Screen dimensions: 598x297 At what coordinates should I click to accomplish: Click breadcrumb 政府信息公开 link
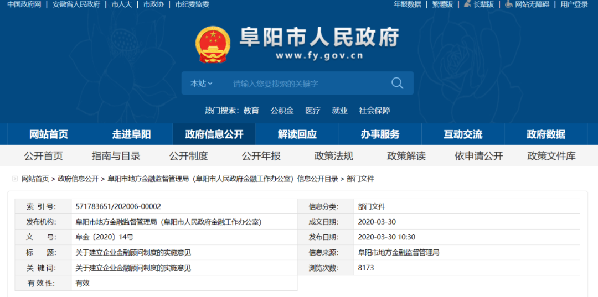coord(78,179)
